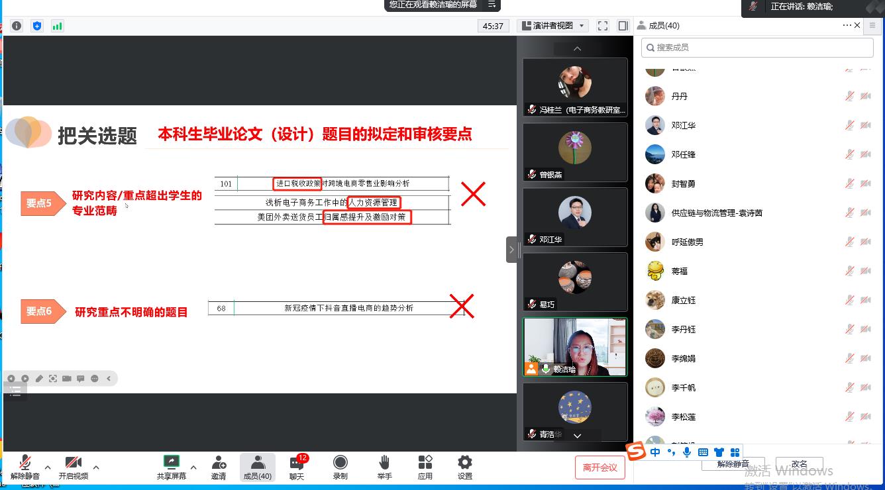Open the 聊天 chat with 12 unread

click(297, 467)
